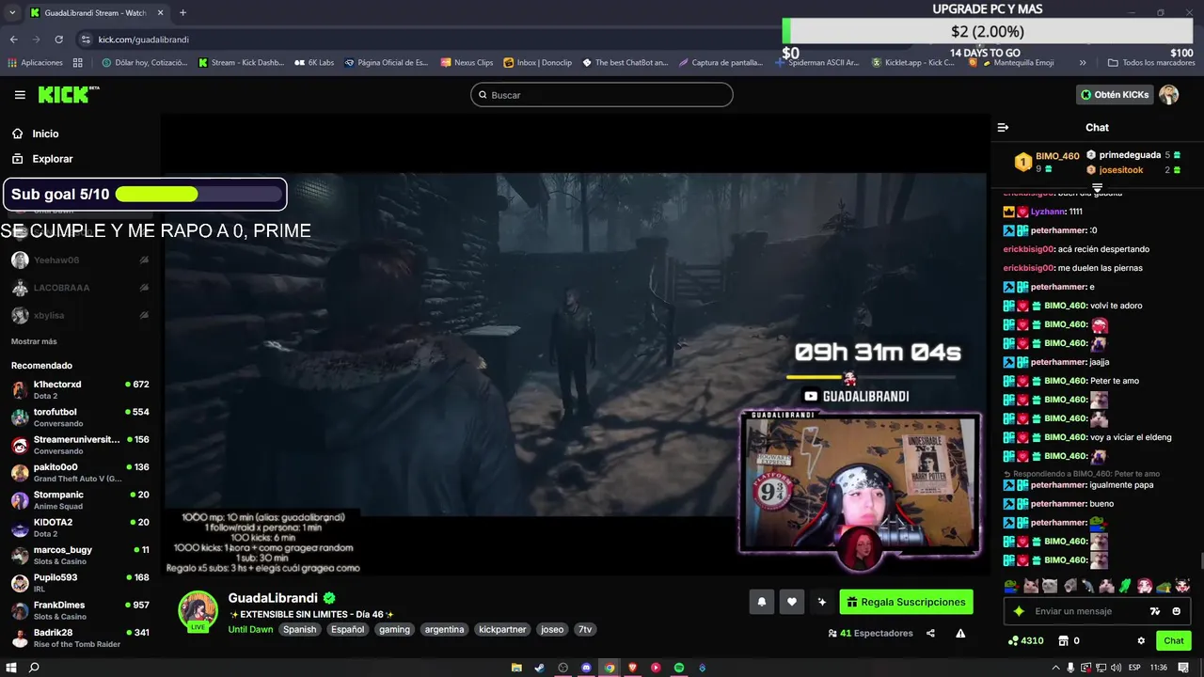Click the green sparkle icon in chat input

click(1019, 611)
